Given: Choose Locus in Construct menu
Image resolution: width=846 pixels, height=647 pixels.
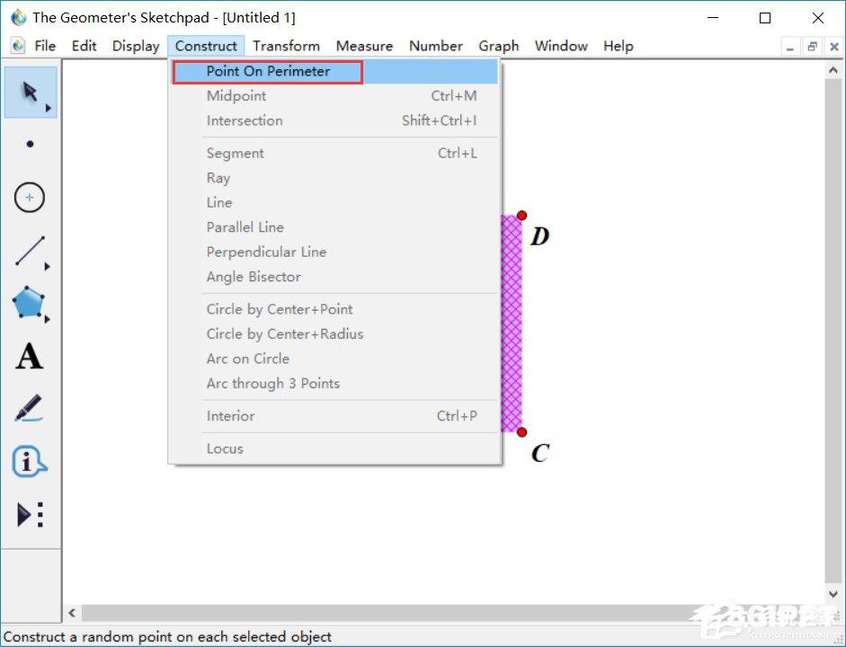Looking at the screenshot, I should [x=334, y=448].
